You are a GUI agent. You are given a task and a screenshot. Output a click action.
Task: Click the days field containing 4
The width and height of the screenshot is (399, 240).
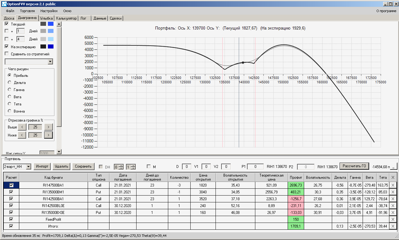(21, 39)
